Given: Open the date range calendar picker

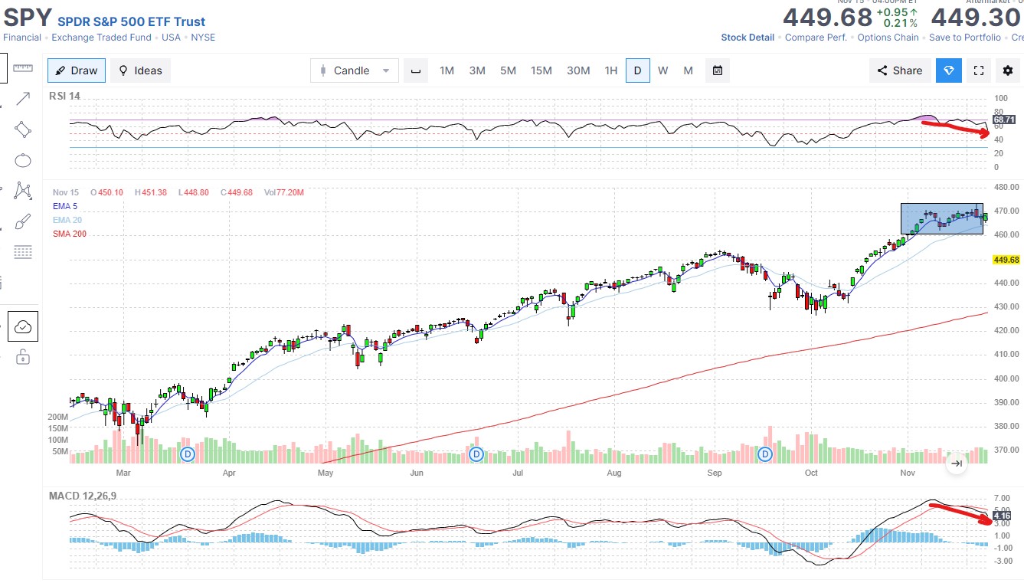Looking at the screenshot, I should tap(717, 70).
